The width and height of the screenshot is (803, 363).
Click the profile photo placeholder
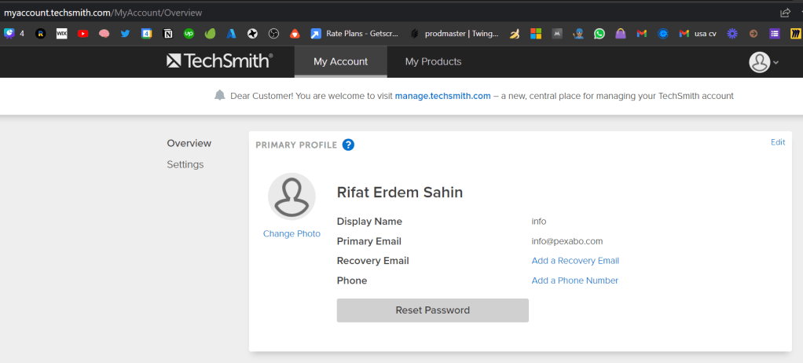coord(292,196)
